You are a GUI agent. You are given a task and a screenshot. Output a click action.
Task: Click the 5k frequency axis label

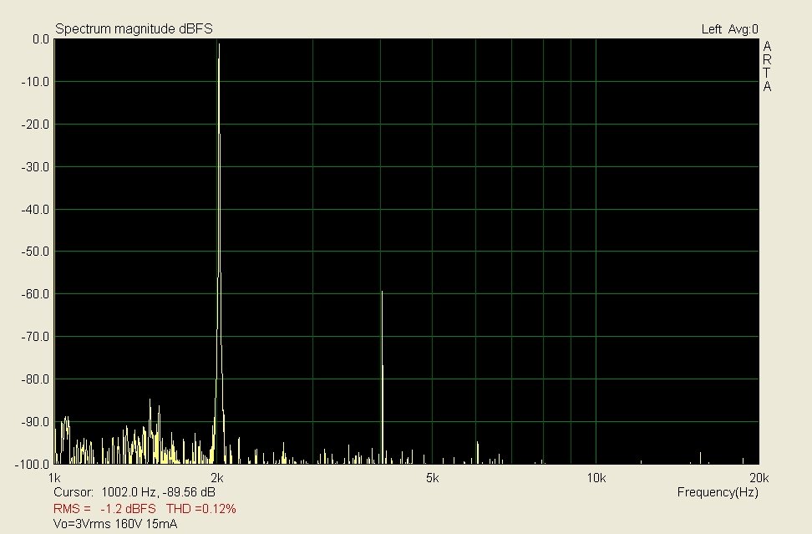pos(433,478)
